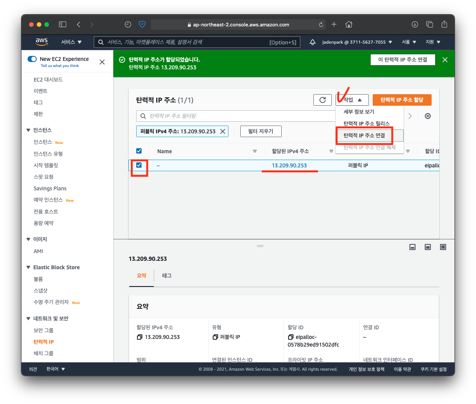476x404 pixels.
Task: Grab the panel split handle above details
Action: [260, 246]
